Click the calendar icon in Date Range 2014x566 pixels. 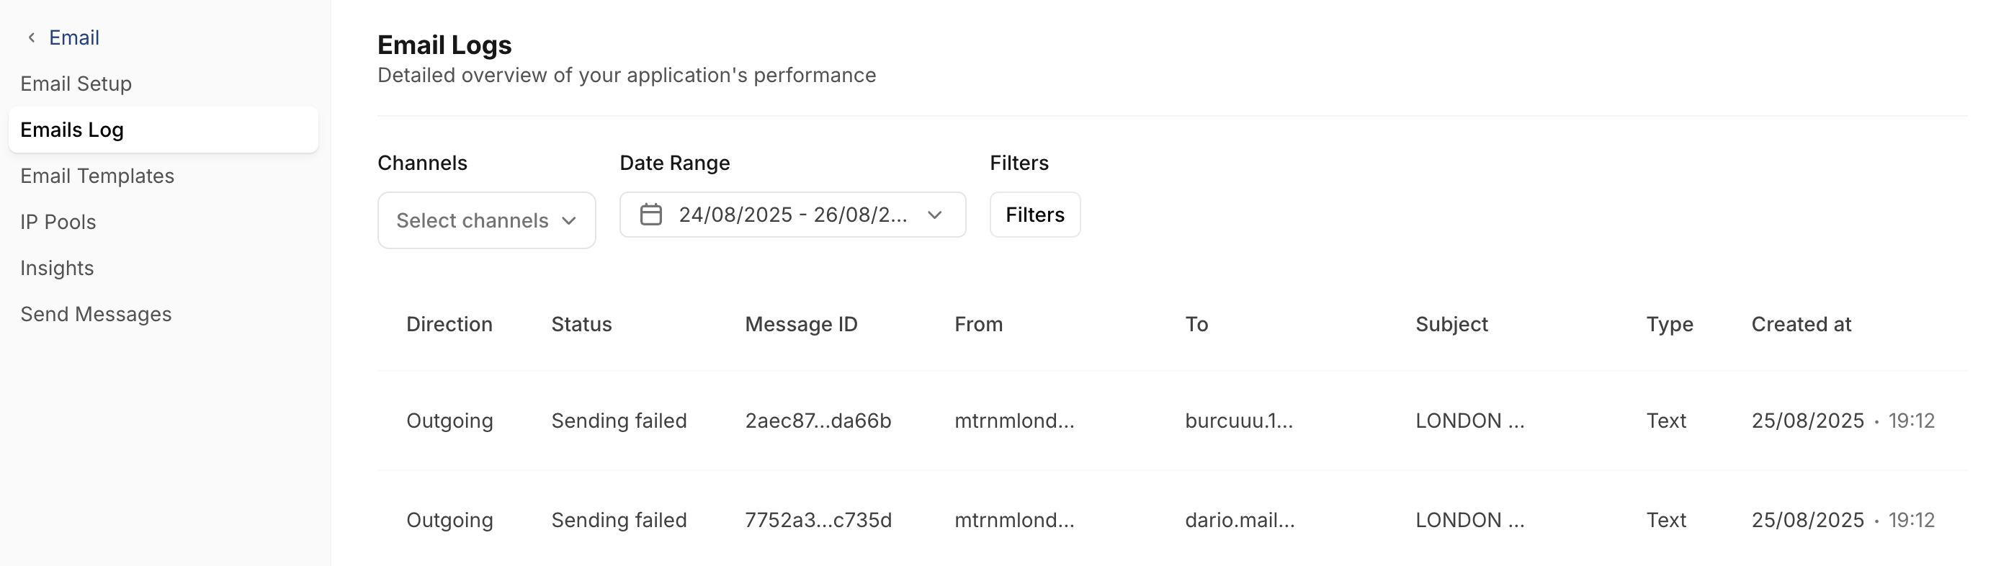(x=650, y=214)
